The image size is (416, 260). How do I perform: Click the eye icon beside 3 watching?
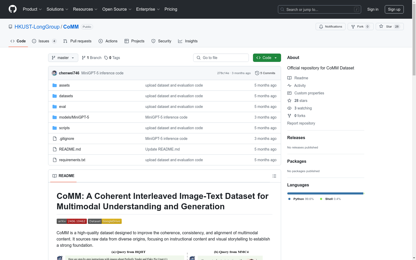(x=289, y=108)
